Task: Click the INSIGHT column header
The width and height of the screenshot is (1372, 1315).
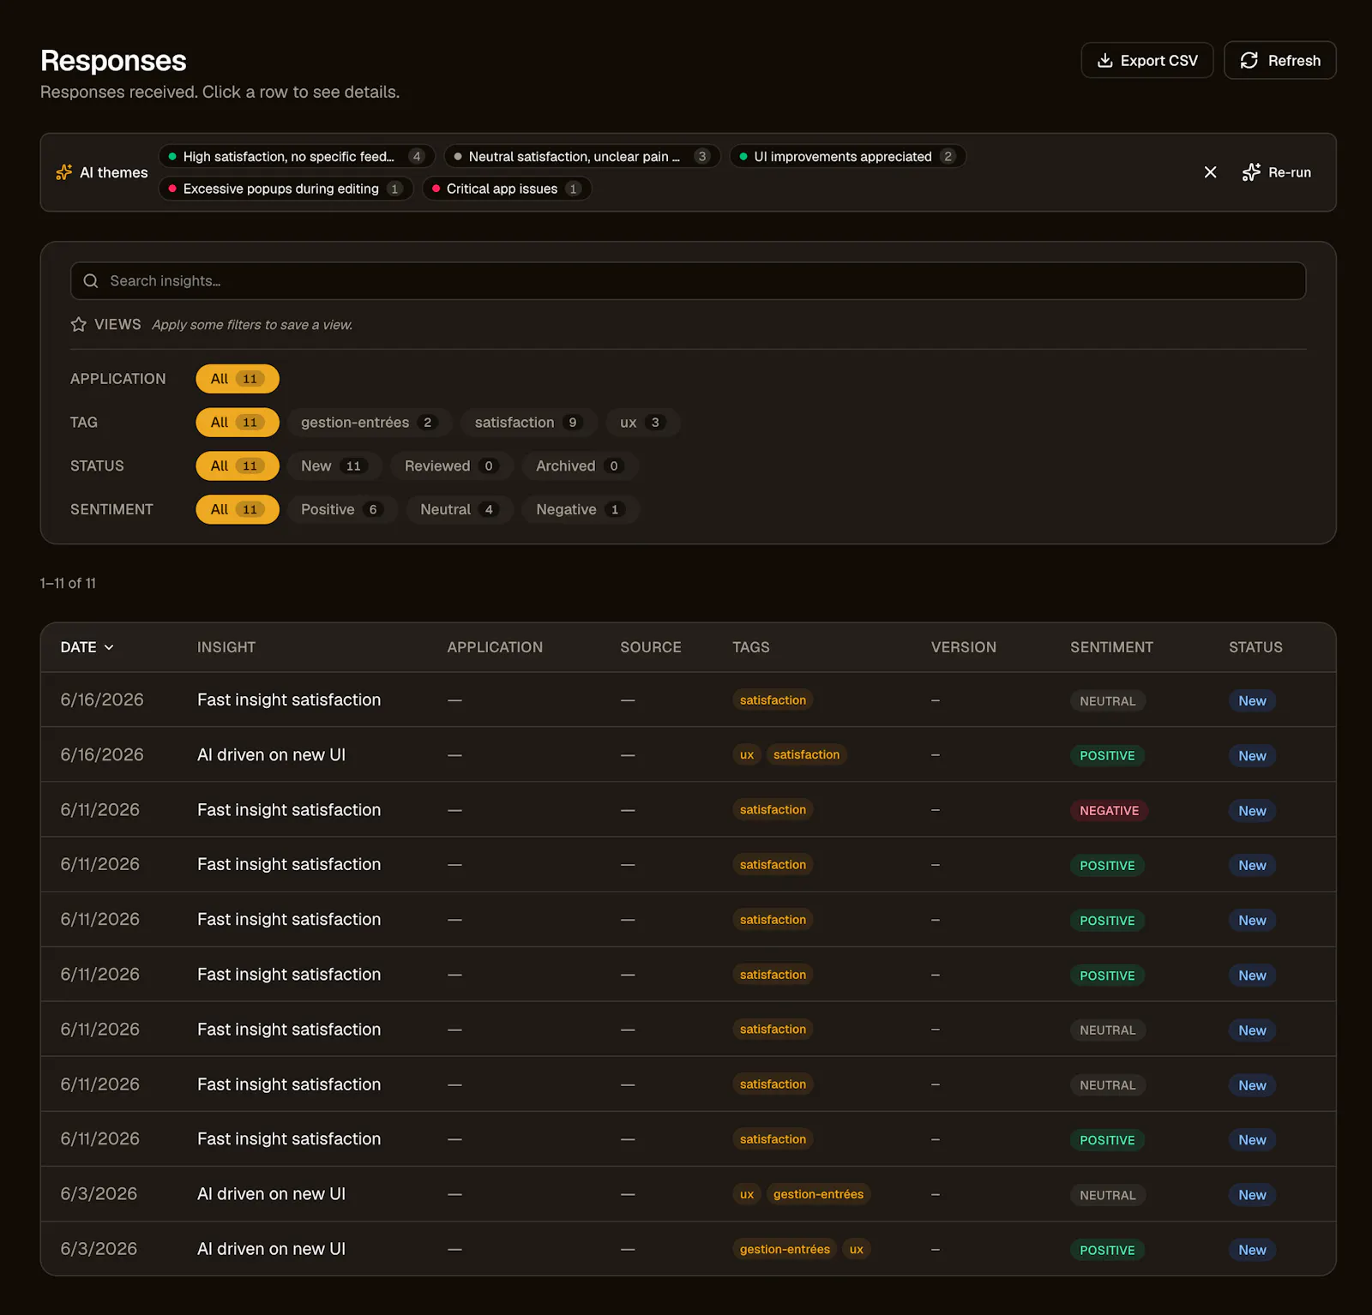Action: pos(226,647)
